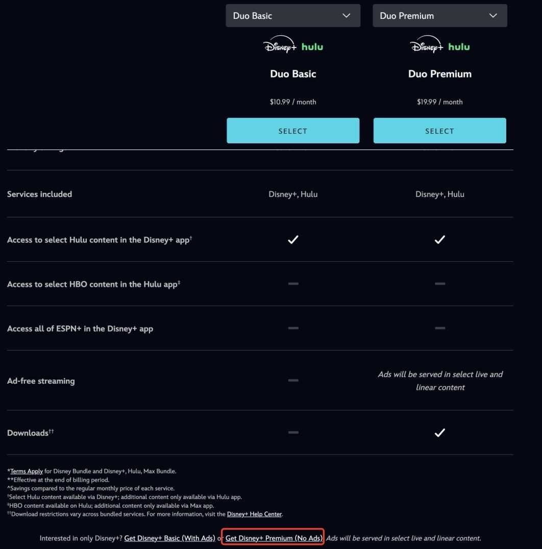This screenshot has height=549, width=542.
Task: Visit the Disney+ Help Center link
Action: point(254,514)
